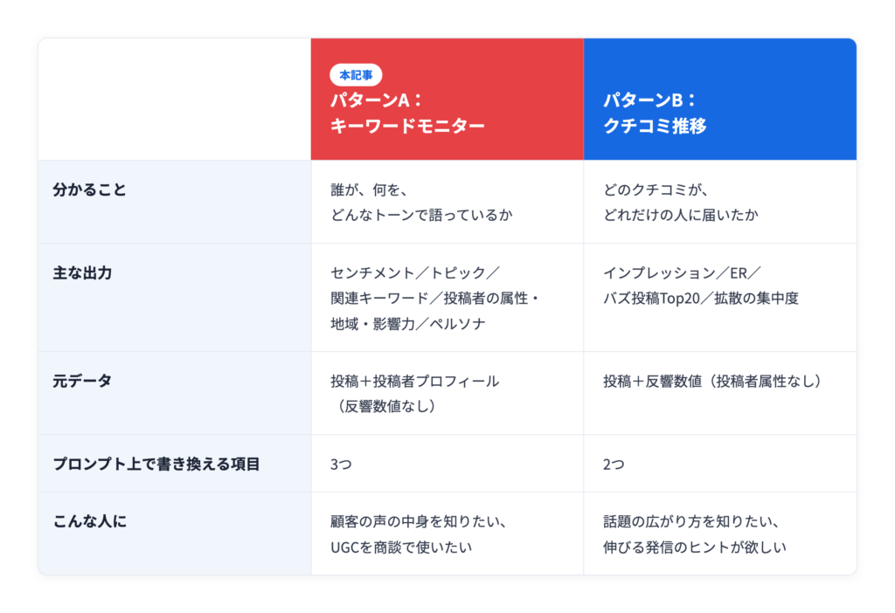
Task: Click the 顧客の声の中身を知りたい cell
Action: click(447, 534)
